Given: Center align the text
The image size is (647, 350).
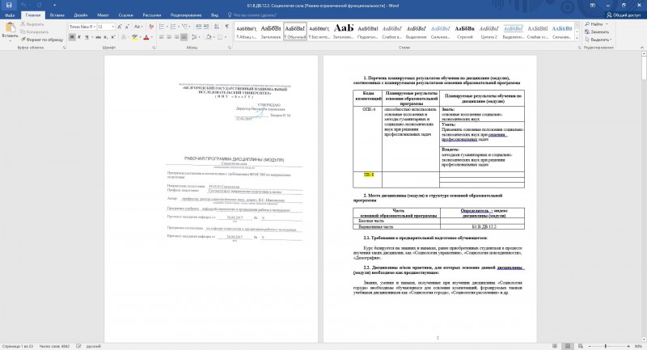Looking at the screenshot, I should tap(169, 37).
